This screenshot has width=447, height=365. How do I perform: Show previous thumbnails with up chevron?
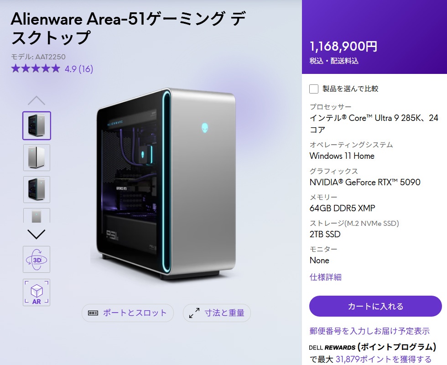[x=36, y=101]
